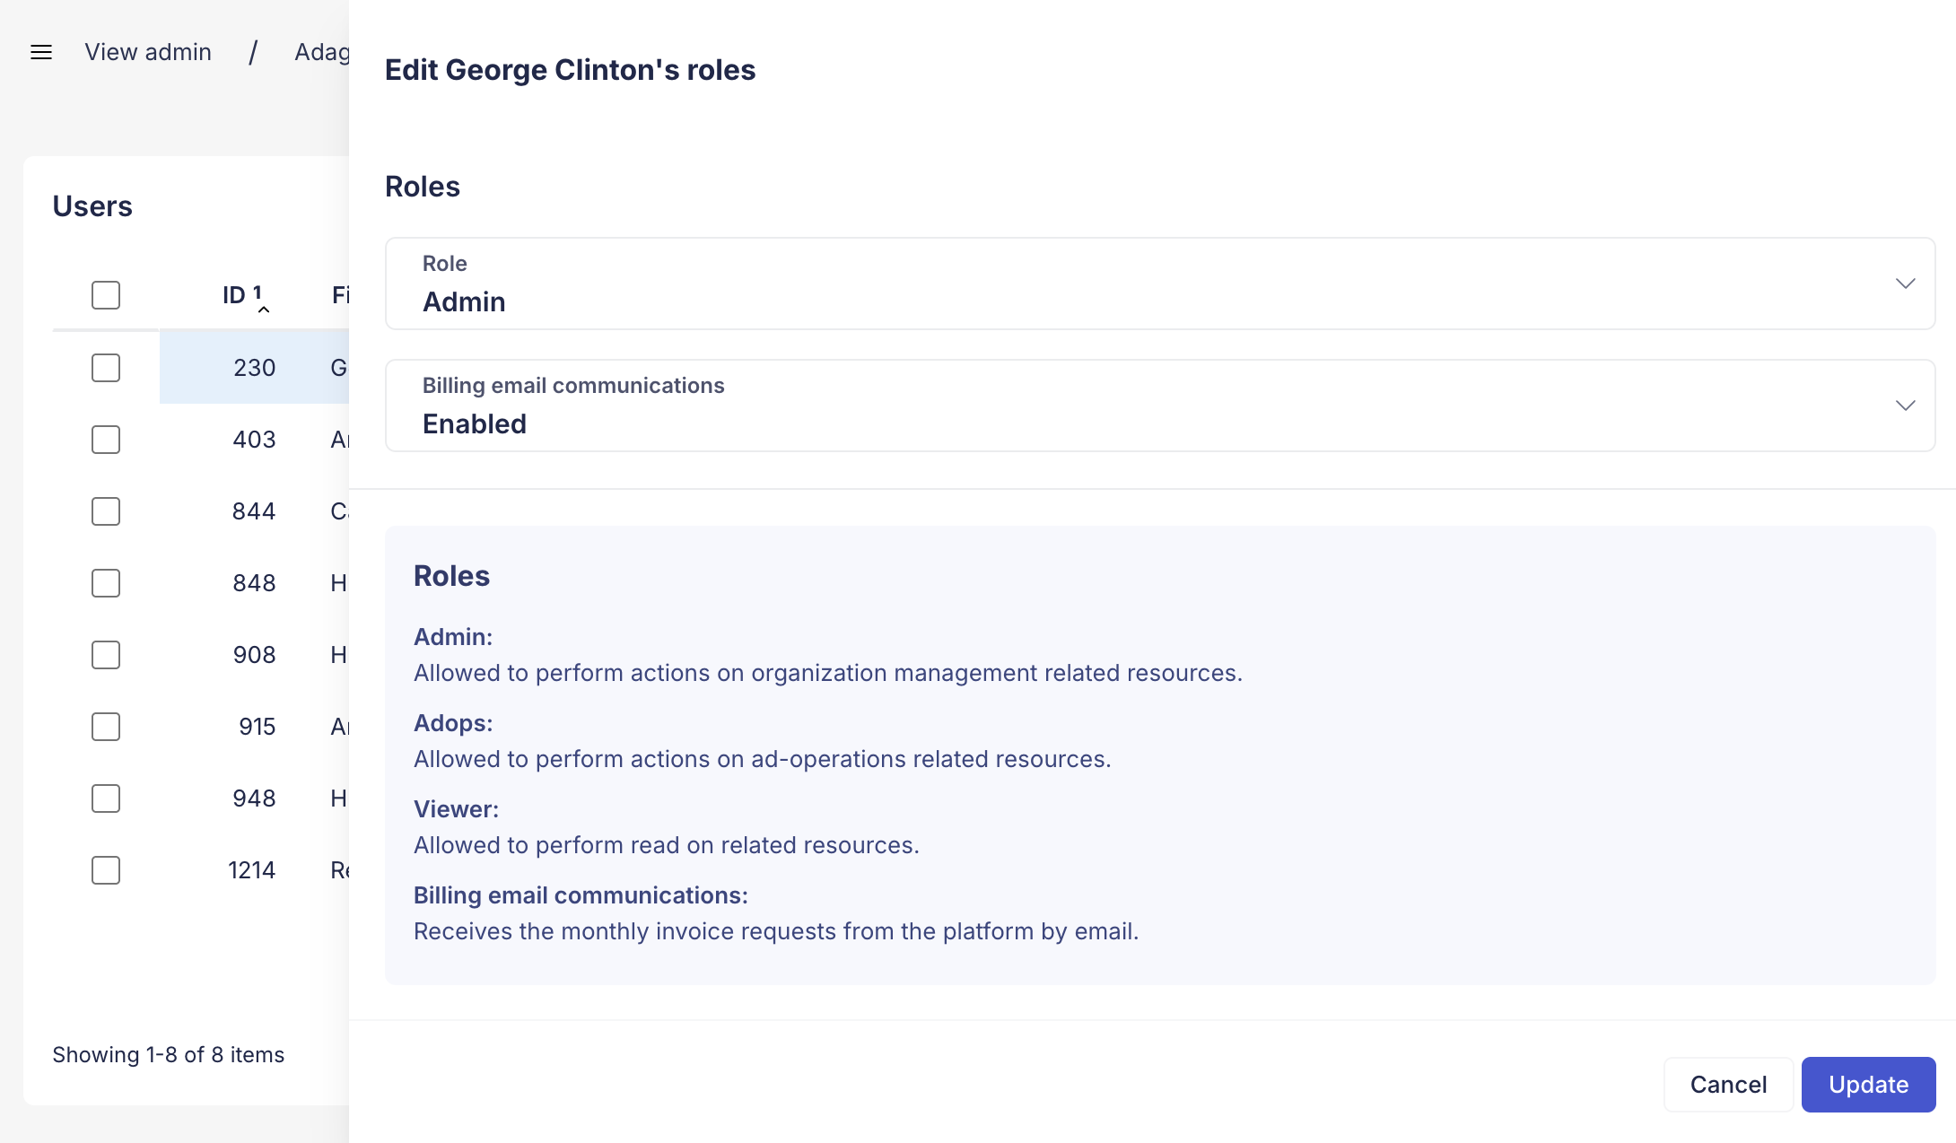1956x1143 pixels.
Task: Click the View admin breadcrumb
Action: click(148, 52)
